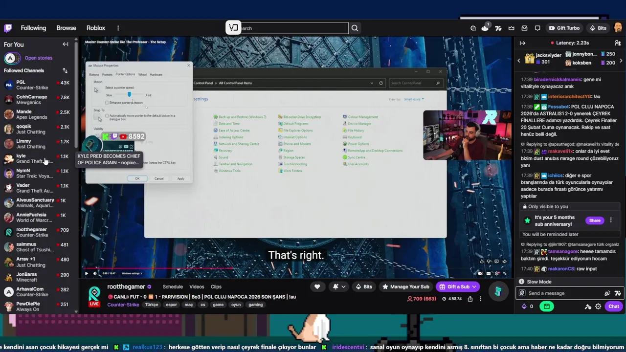Click the Türkçe stream tag
The width and height of the screenshot is (626, 352).
[x=151, y=305]
